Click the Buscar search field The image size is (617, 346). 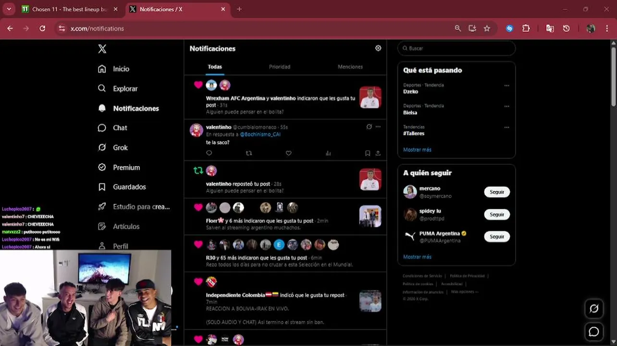(457, 48)
